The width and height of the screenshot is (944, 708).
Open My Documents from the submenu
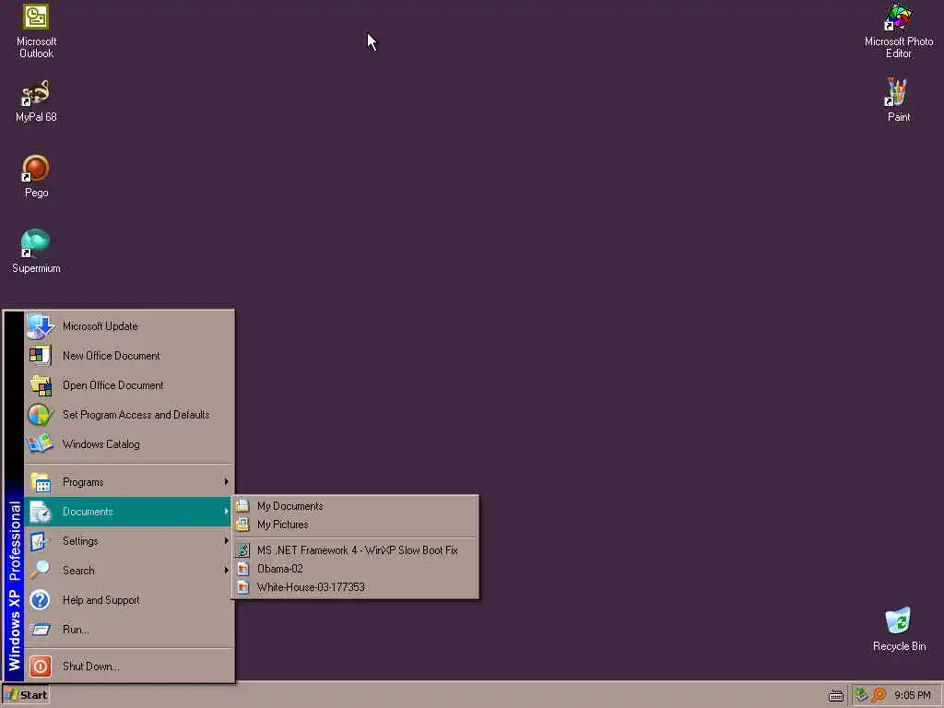pyautogui.click(x=355, y=506)
